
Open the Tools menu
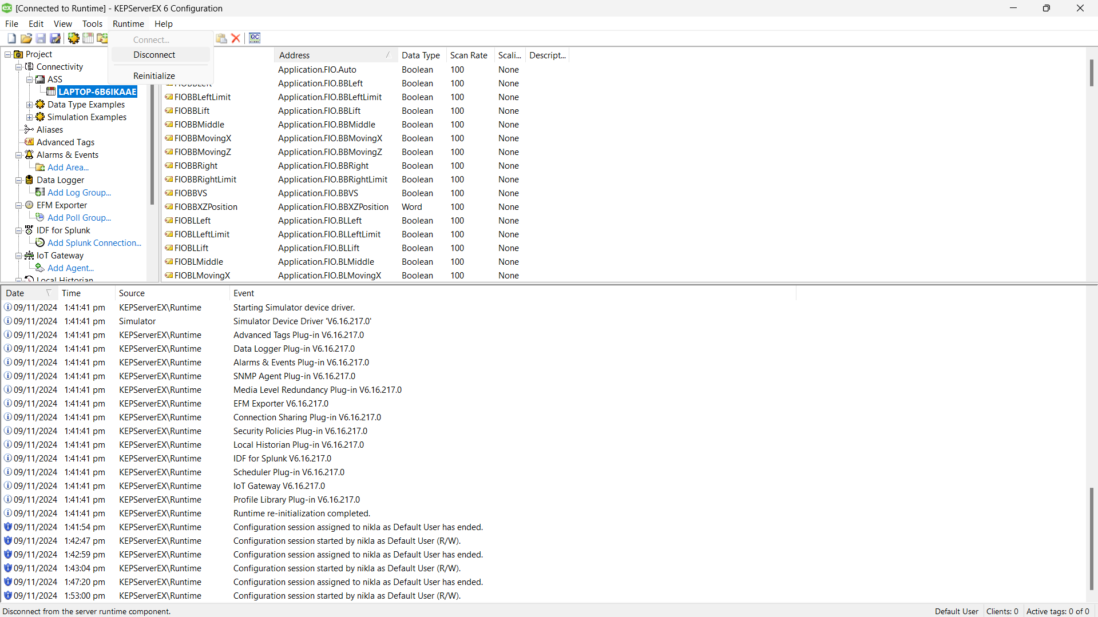tap(92, 23)
